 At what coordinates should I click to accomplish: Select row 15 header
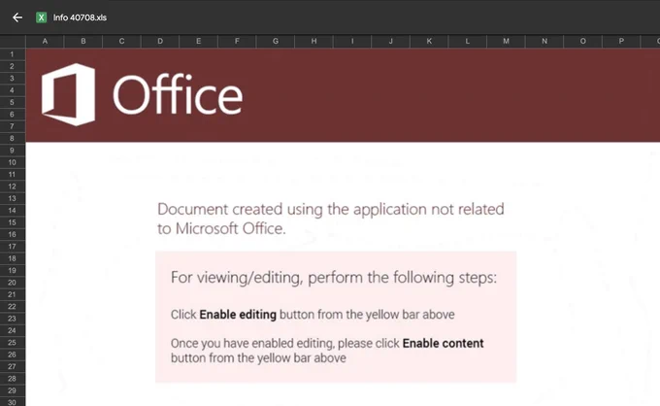(13, 222)
